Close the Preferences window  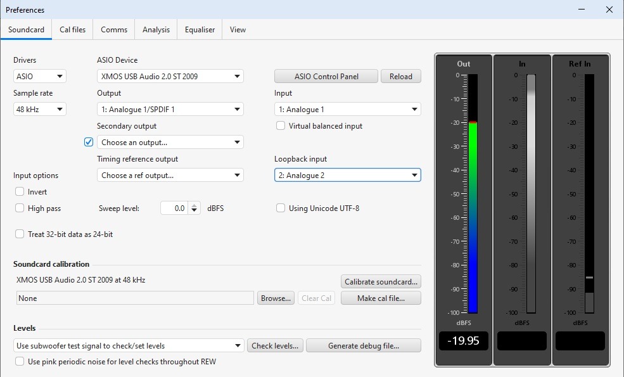(609, 10)
